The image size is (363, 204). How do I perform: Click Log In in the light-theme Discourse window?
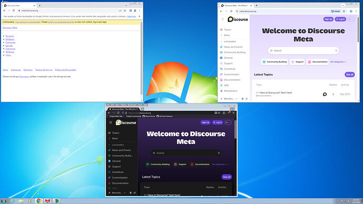(x=340, y=19)
